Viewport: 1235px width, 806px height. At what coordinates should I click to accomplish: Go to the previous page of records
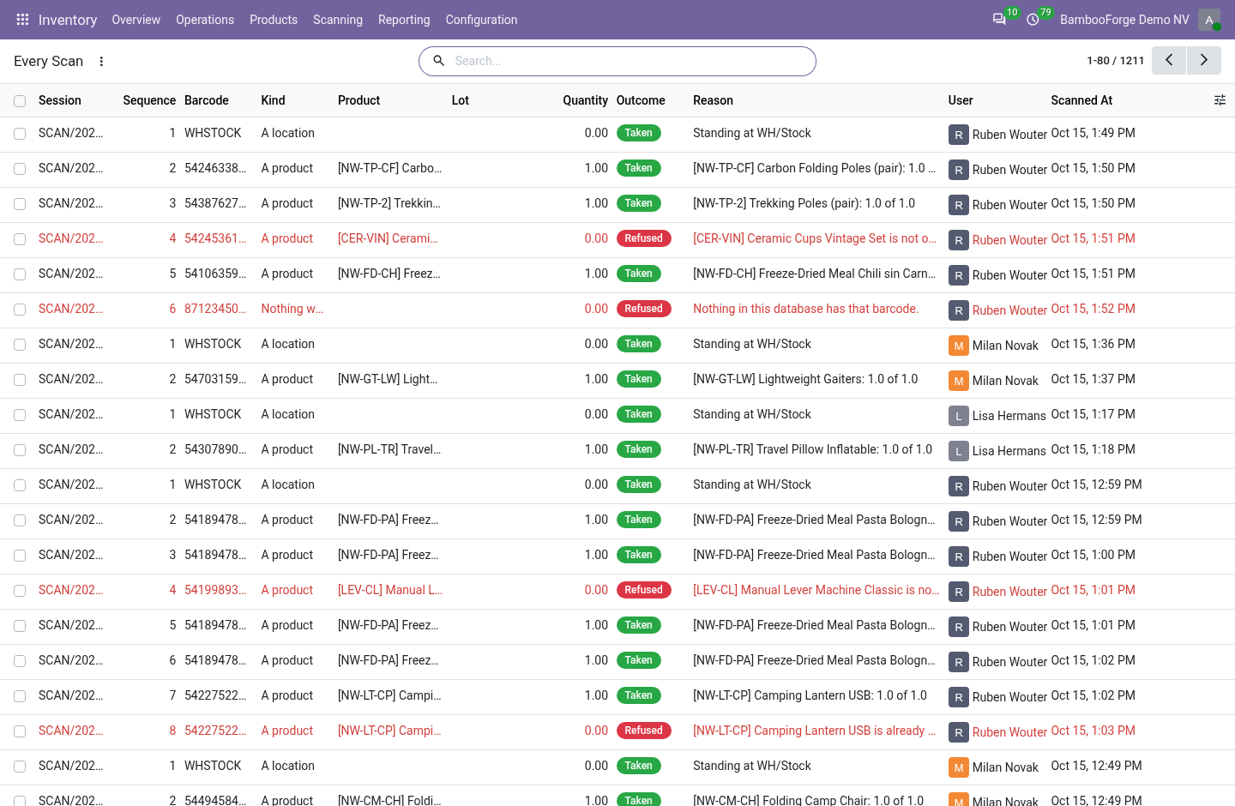pyautogui.click(x=1169, y=61)
